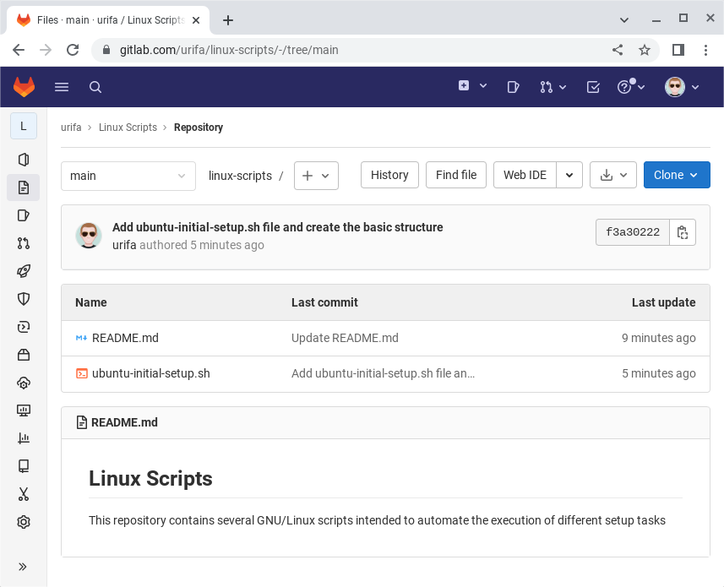Open the Analytics chart icon in sidebar
724x587 pixels.
pyautogui.click(x=24, y=438)
